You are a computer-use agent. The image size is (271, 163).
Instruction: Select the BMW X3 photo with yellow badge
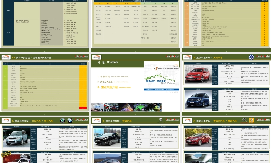pyautogui.click(x=17, y=158)
